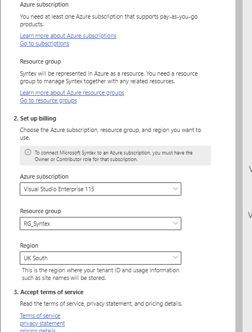This screenshot has height=332, width=252.
Task: Click the Owner or Contributor role notice text
Action: point(114,156)
